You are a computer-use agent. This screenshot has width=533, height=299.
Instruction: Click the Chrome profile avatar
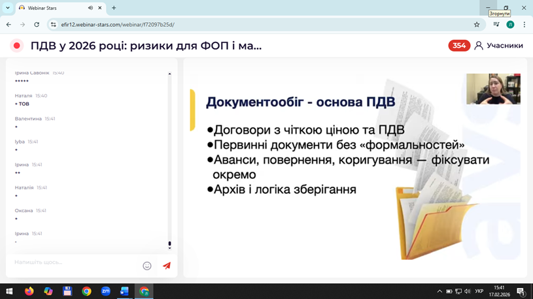pyautogui.click(x=510, y=25)
